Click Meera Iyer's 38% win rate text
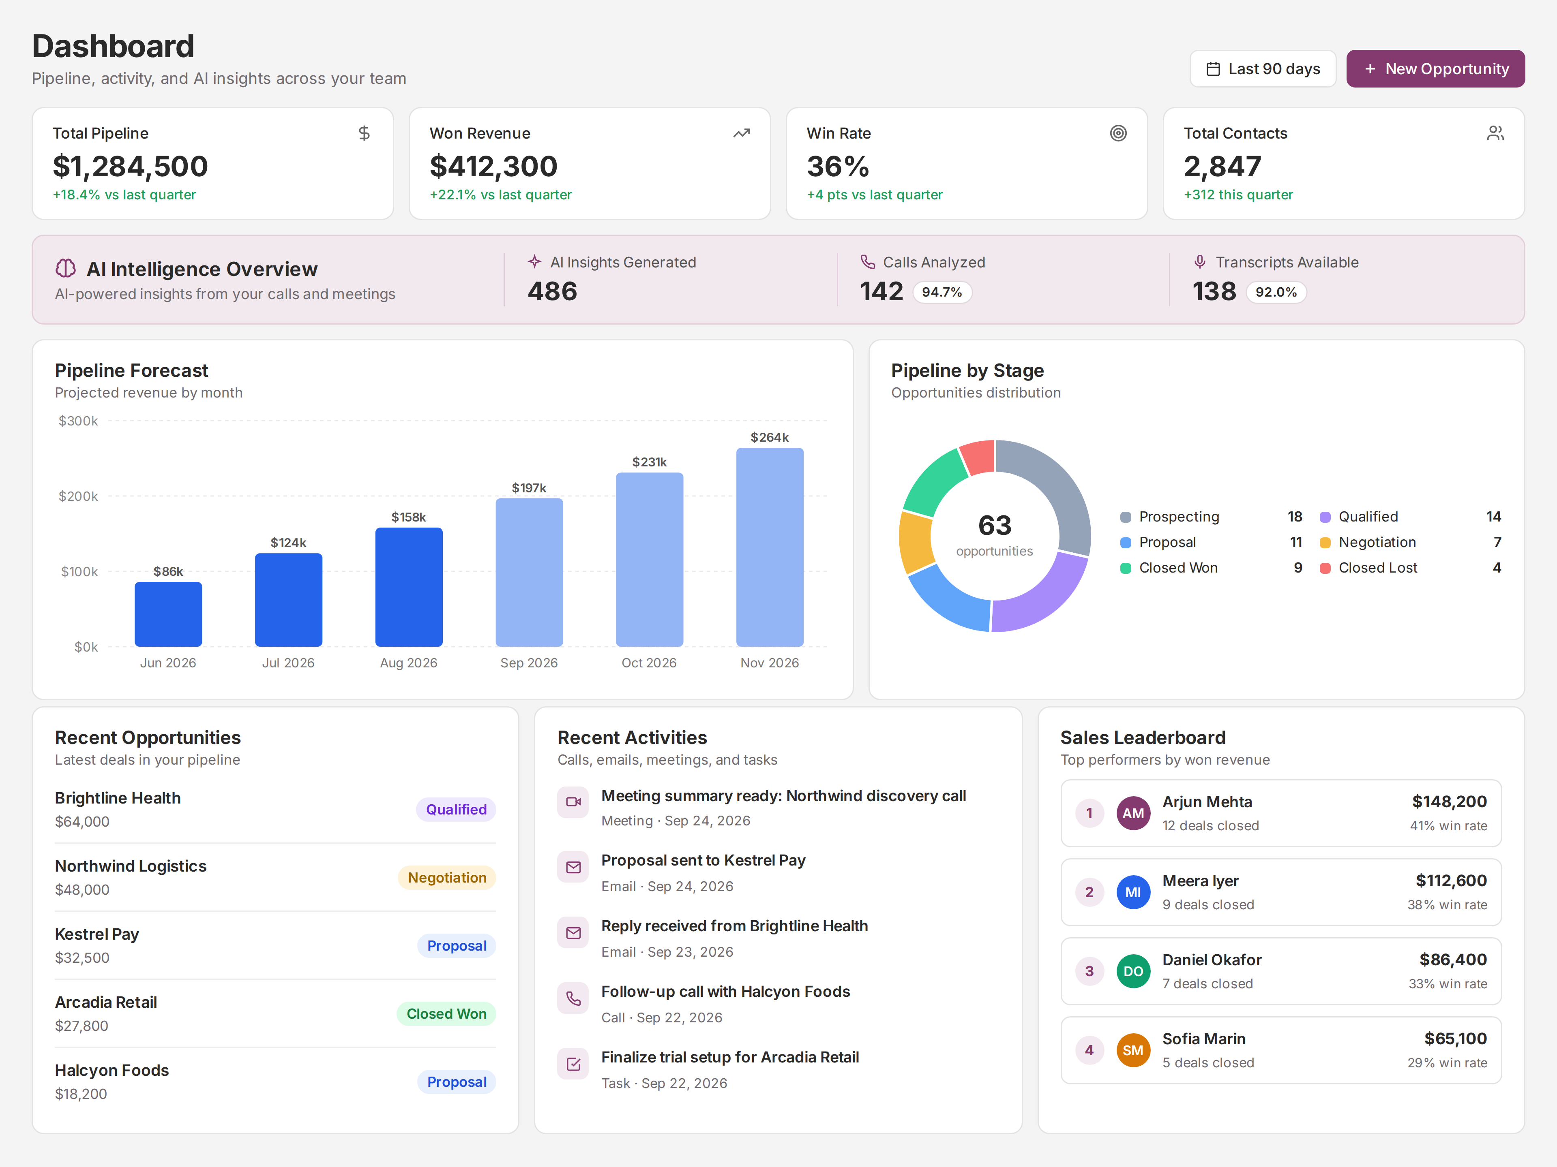The image size is (1557, 1167). coord(1447,904)
